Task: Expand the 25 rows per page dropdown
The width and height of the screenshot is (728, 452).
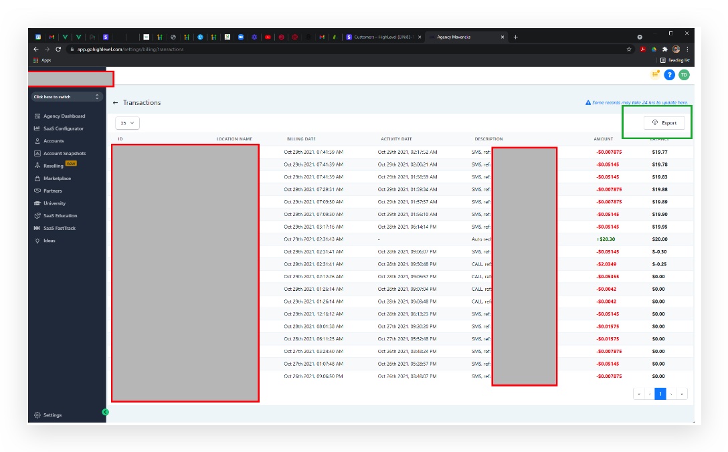Action: click(127, 123)
